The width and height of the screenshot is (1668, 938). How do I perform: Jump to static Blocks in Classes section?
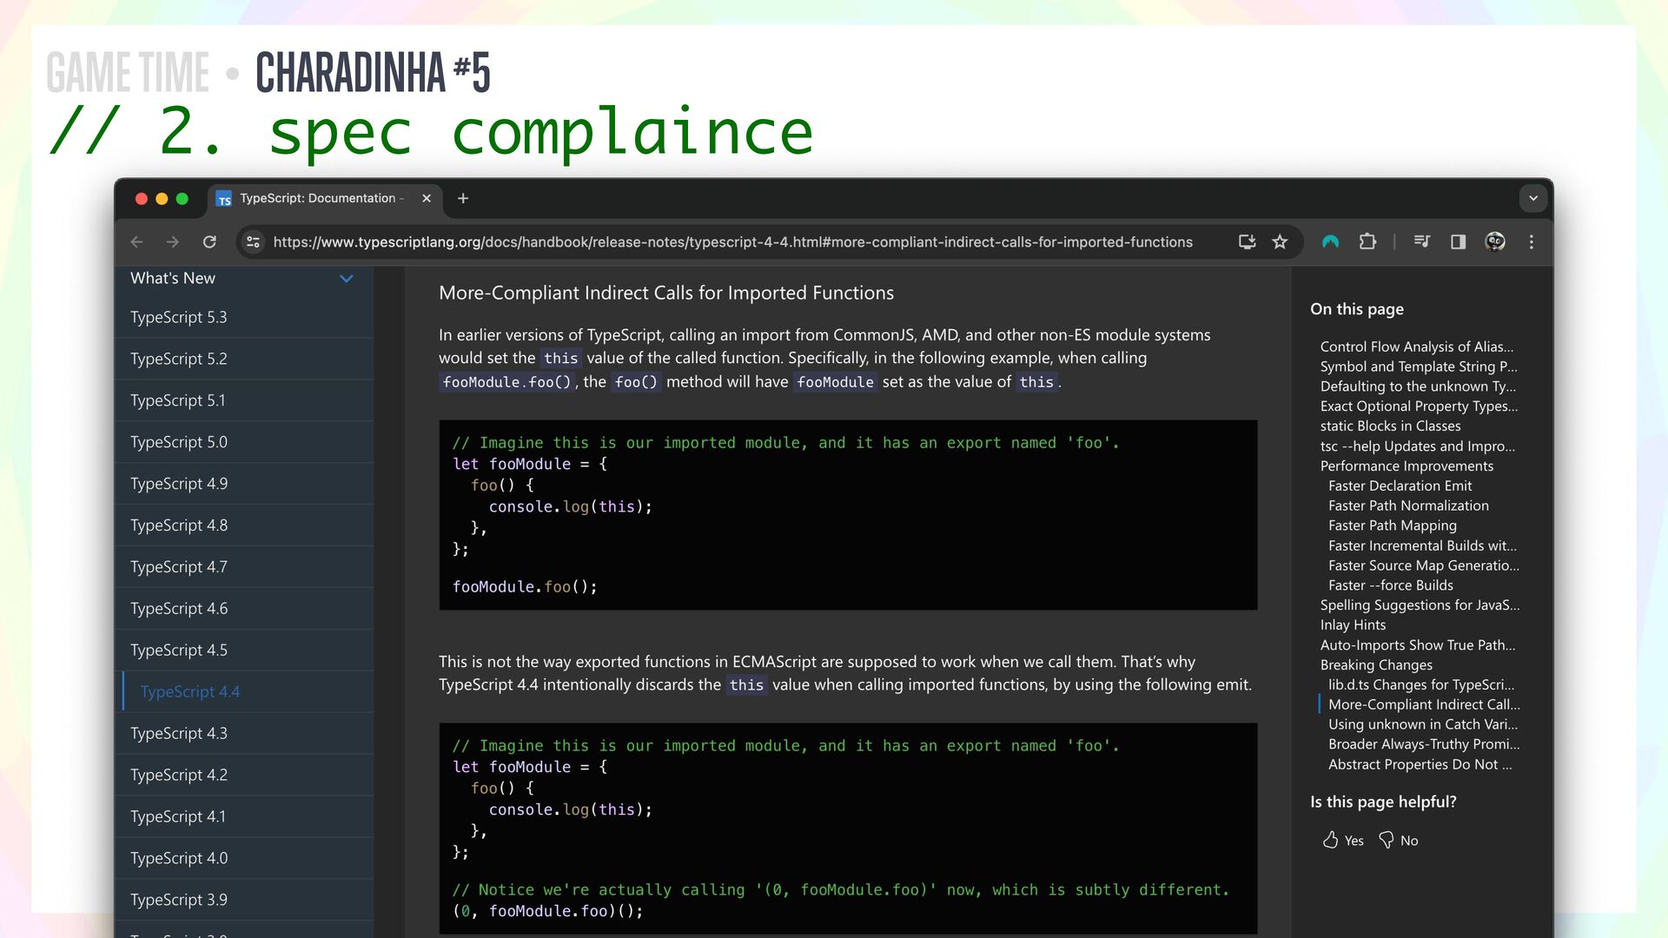click(1390, 426)
